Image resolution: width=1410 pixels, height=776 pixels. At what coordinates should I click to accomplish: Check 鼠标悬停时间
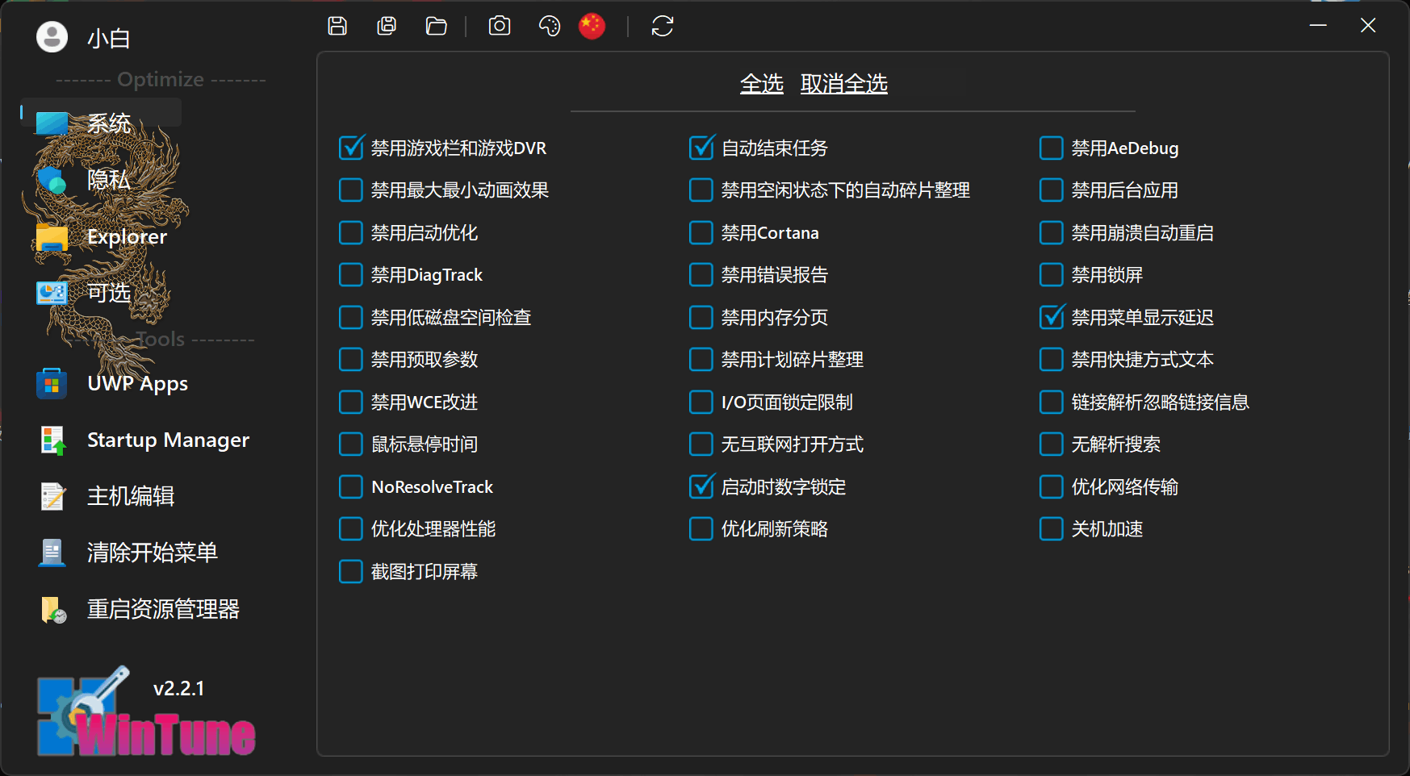pyautogui.click(x=350, y=444)
